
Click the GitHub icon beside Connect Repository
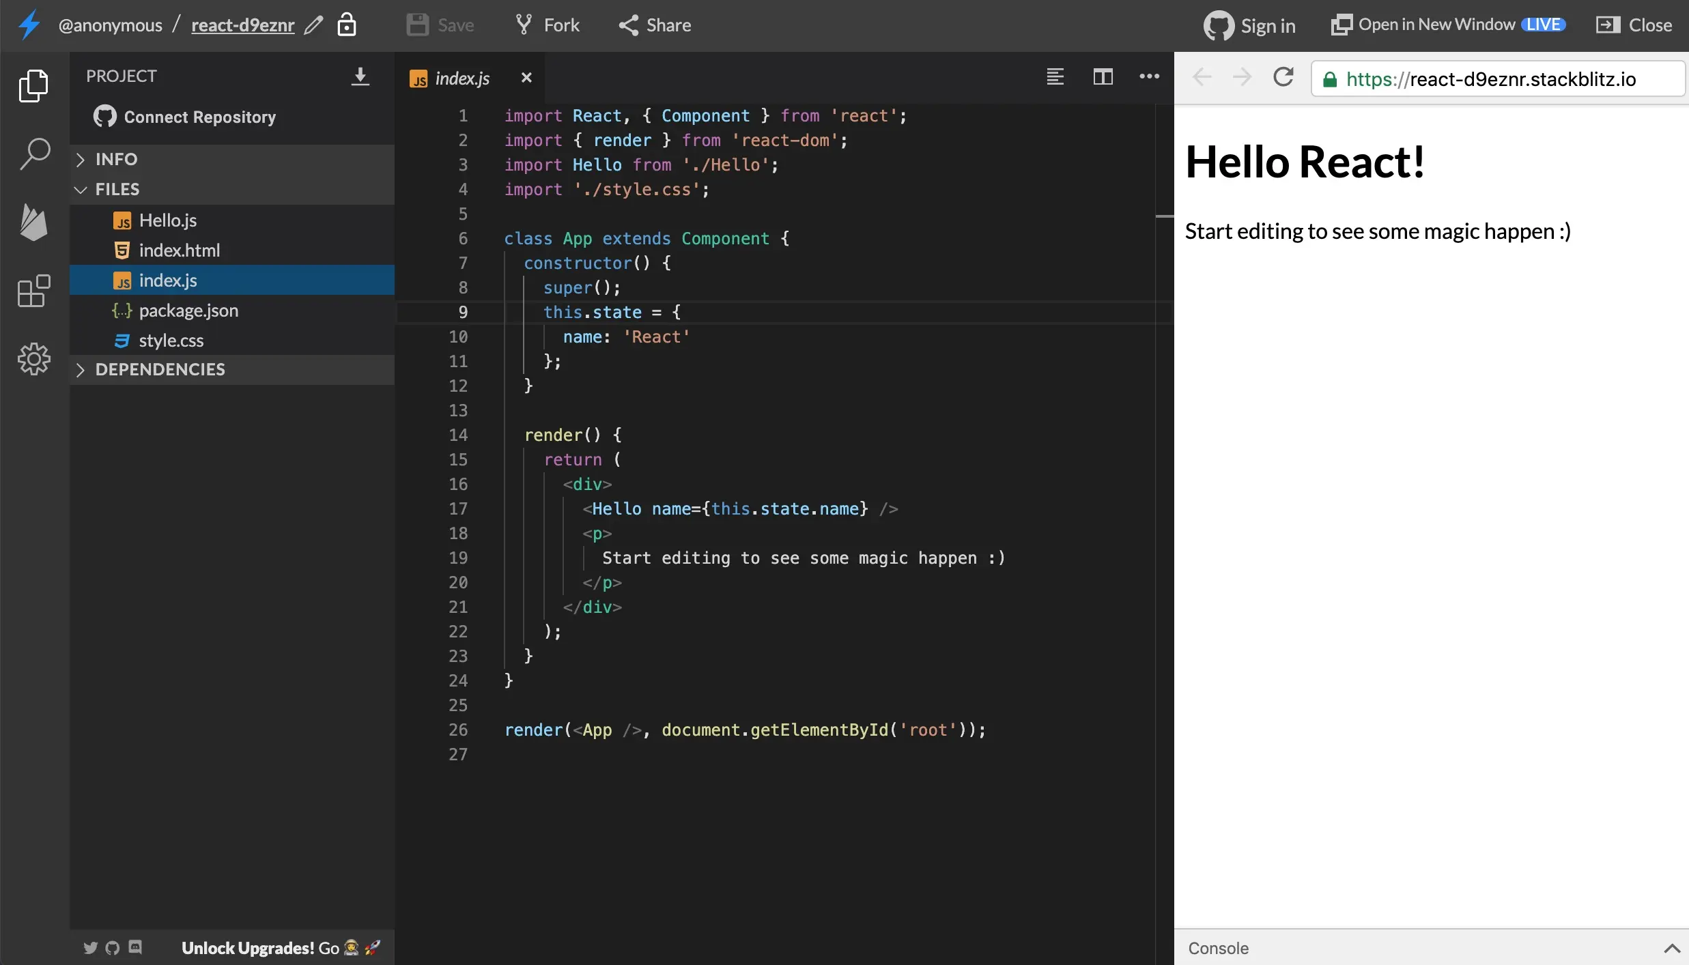coord(105,117)
